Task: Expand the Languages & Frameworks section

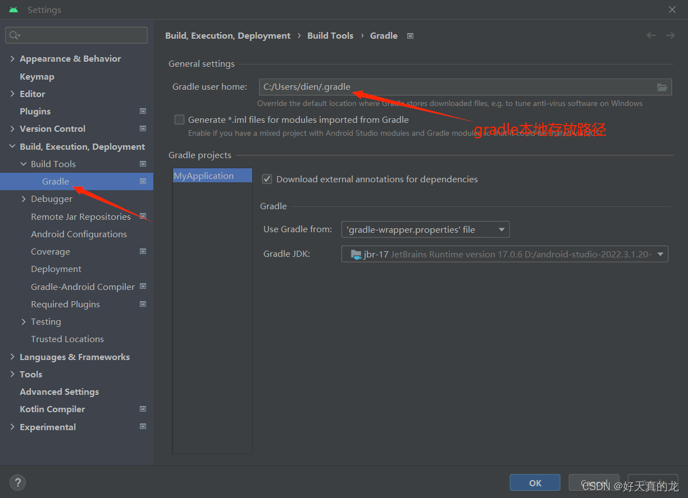Action: (x=12, y=357)
